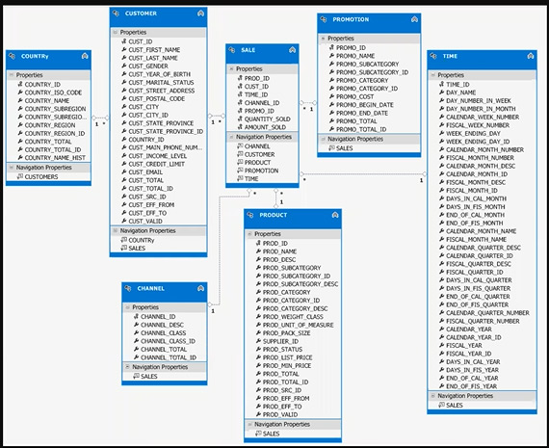This screenshot has width=549, height=448.
Task: Click the key icon beside CUST_ID in CUSTOMER
Action: click(x=124, y=41)
